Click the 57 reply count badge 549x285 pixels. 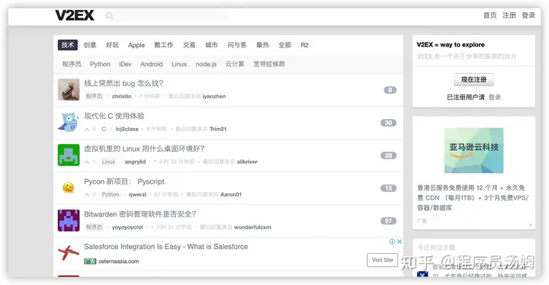pyautogui.click(x=388, y=221)
